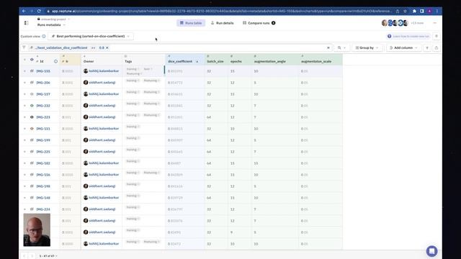
Task: Click the +13 more members link
Action: click(417, 23)
